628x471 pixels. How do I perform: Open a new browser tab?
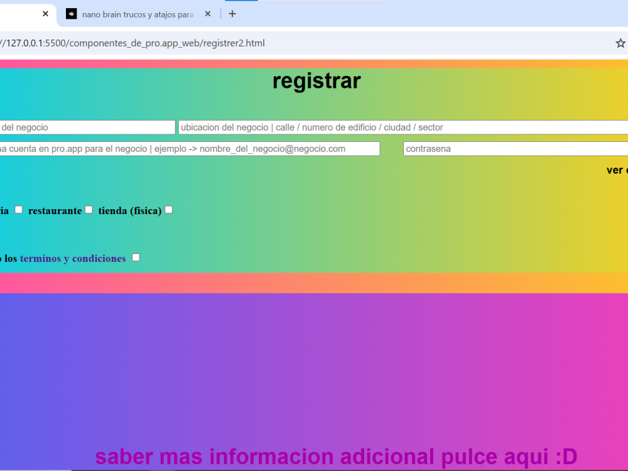232,14
